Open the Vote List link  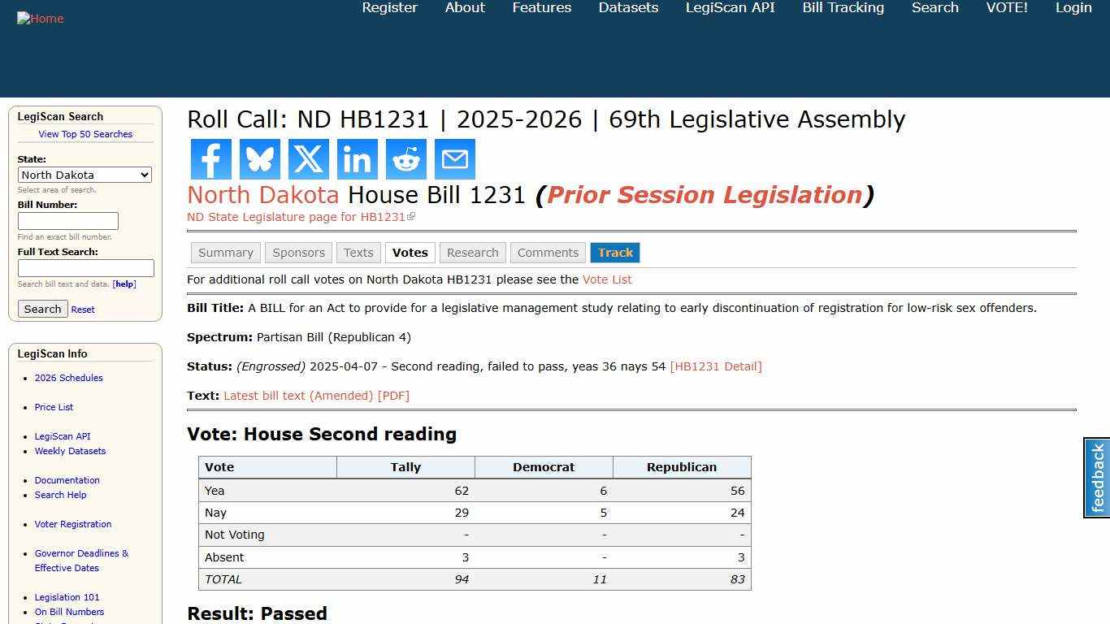click(x=607, y=279)
